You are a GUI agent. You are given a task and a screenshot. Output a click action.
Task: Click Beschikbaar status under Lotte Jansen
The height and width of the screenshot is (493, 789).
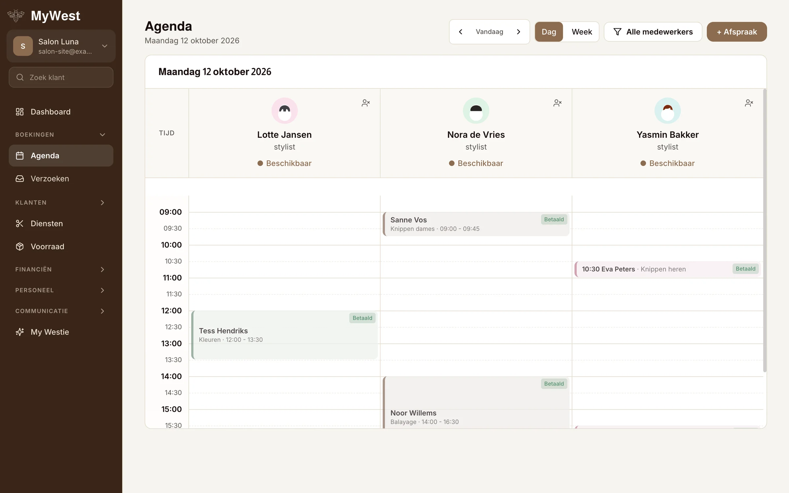pyautogui.click(x=284, y=163)
